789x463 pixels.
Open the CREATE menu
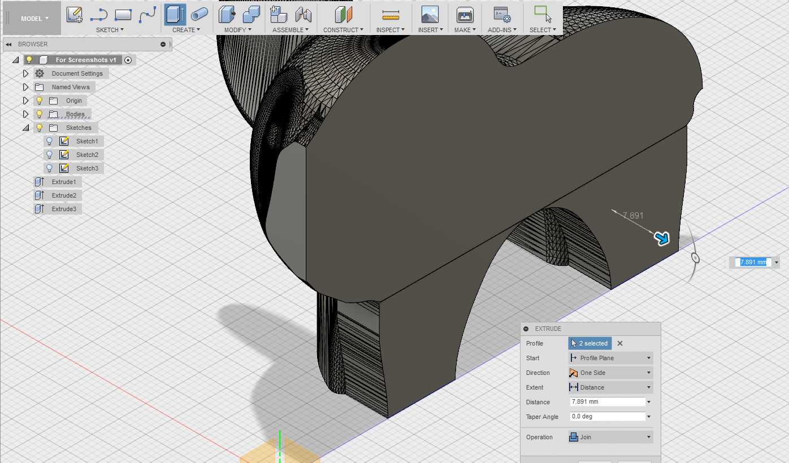point(186,30)
